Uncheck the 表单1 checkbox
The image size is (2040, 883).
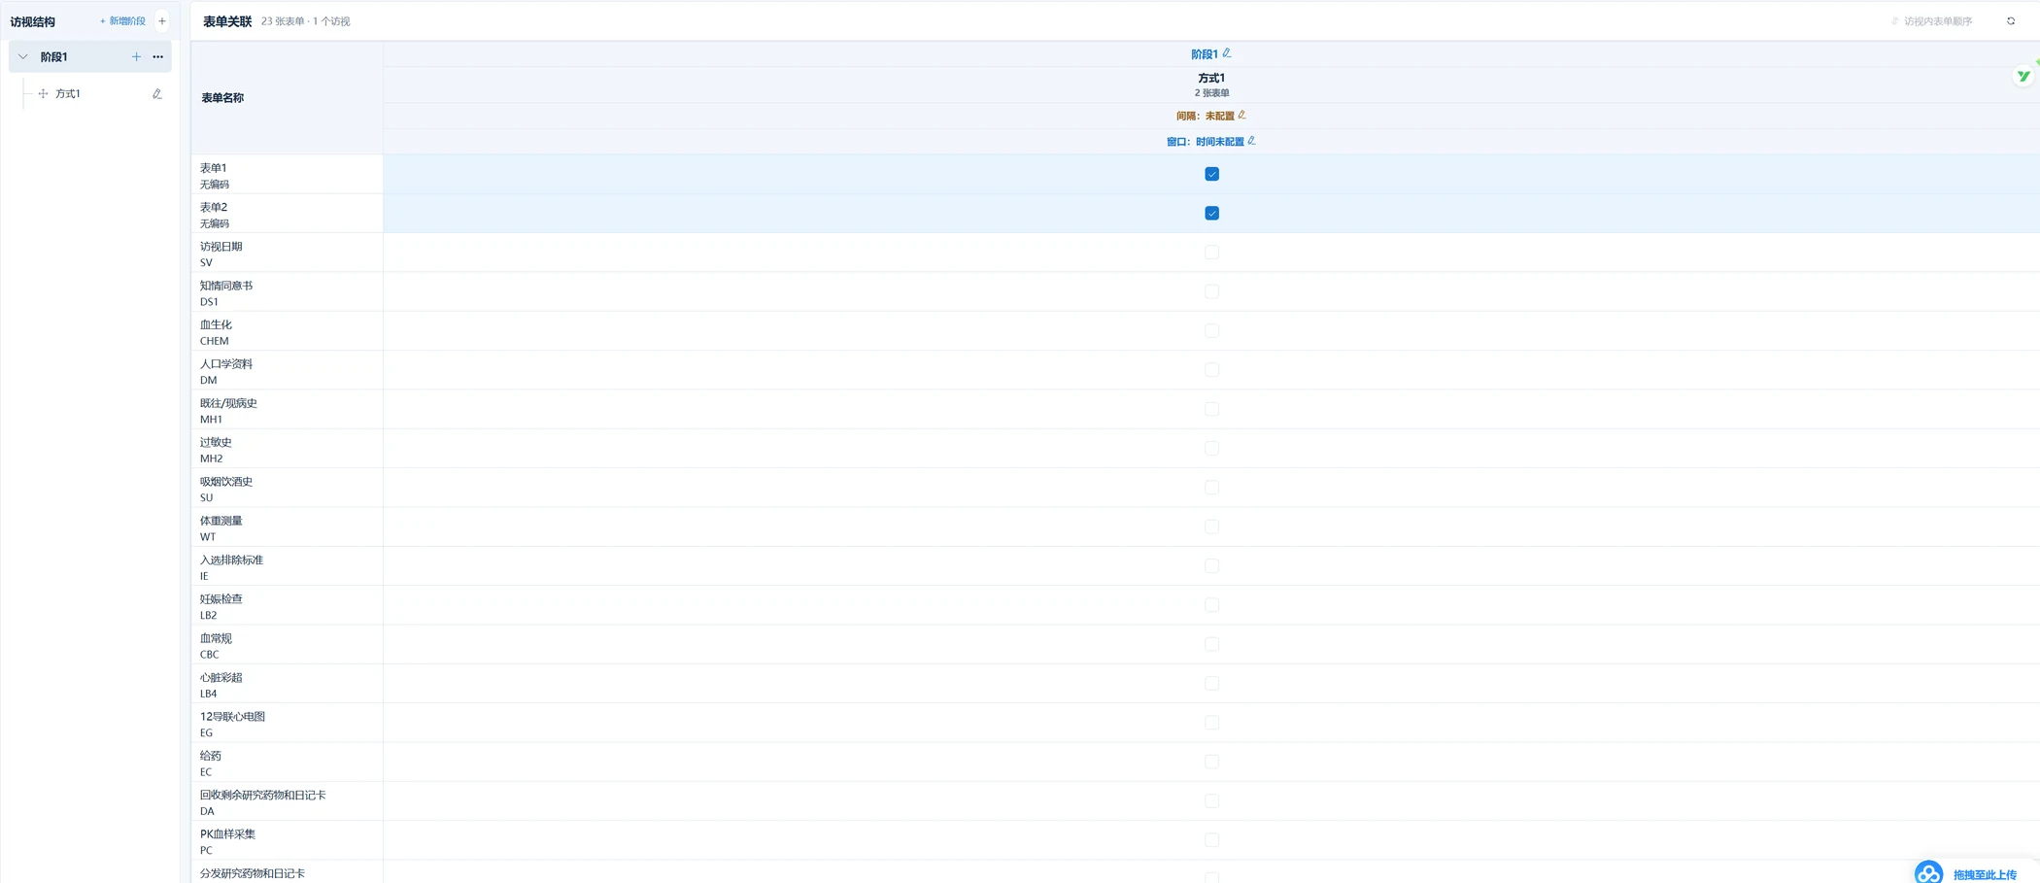click(x=1211, y=174)
